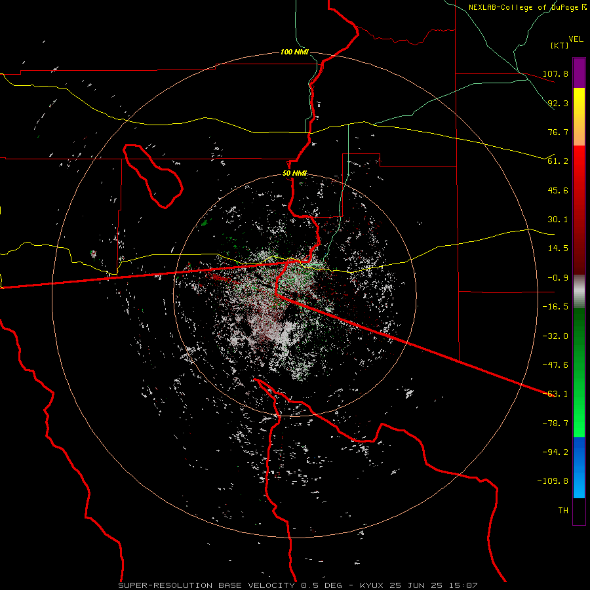Click the VEL label above the color scale
590x590 pixels.
pyautogui.click(x=576, y=39)
